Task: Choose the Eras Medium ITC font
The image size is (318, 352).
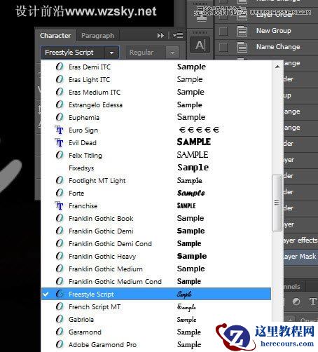Action: [156, 92]
